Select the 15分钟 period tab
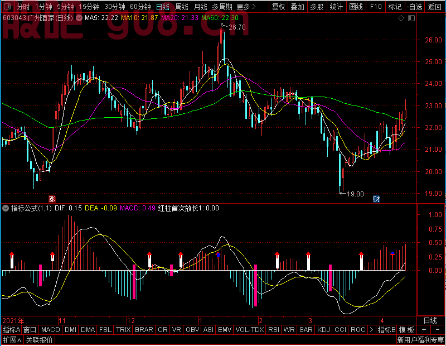This screenshot has height=346, width=446. click(89, 7)
